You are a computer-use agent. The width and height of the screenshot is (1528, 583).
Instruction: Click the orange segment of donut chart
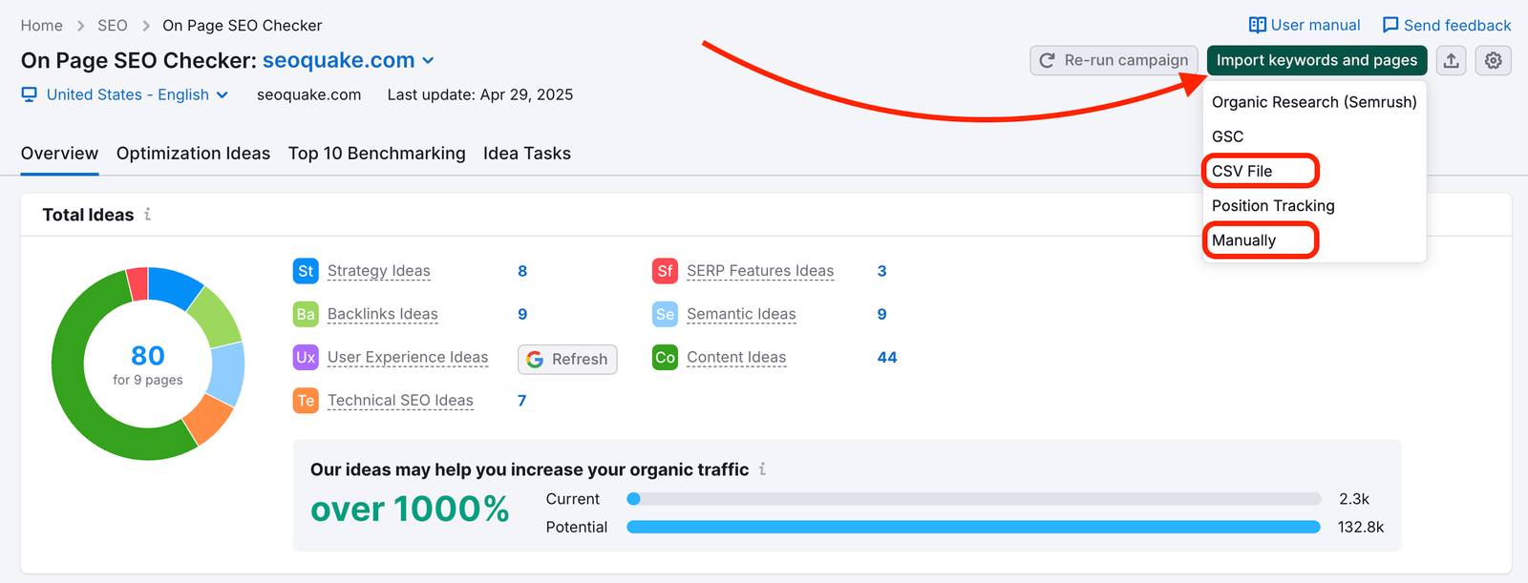[209, 418]
